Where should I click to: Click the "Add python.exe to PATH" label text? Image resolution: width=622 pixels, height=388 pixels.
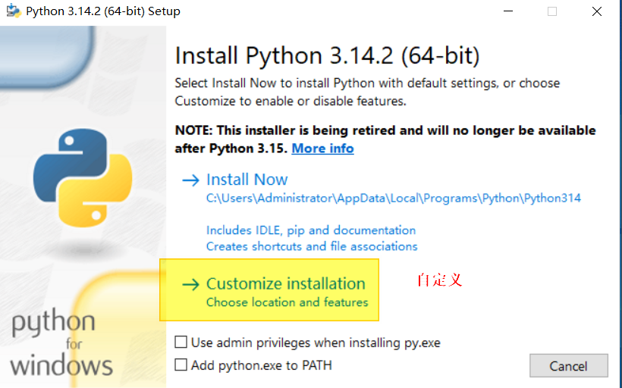(262, 365)
